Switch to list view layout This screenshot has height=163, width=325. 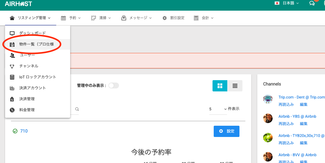235,86
